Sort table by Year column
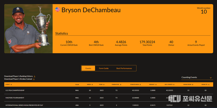The width and height of the screenshot is (217, 108). point(104,84)
